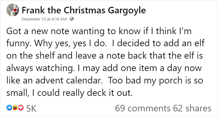This screenshot has height=116, width=218.
Task: Click the word "Gargoyle" in the page title
Action: point(127,11)
